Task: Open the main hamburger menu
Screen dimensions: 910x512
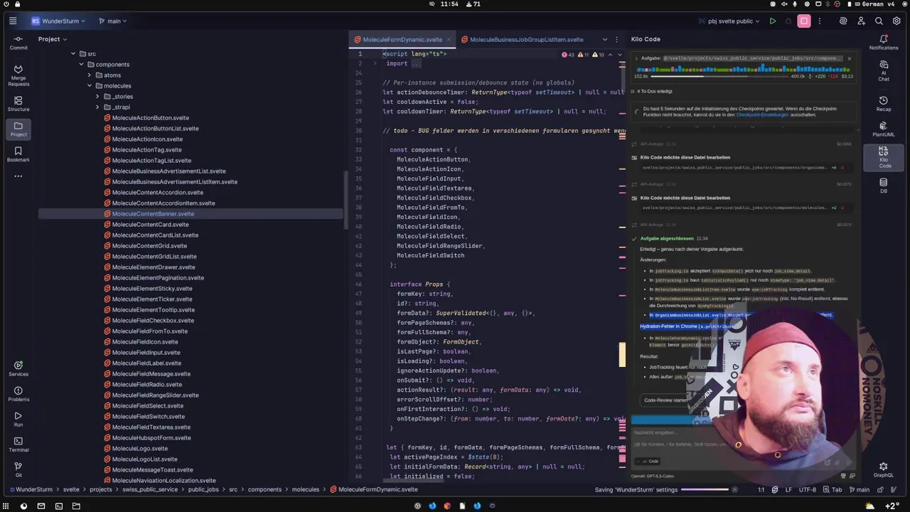Action: (x=13, y=21)
